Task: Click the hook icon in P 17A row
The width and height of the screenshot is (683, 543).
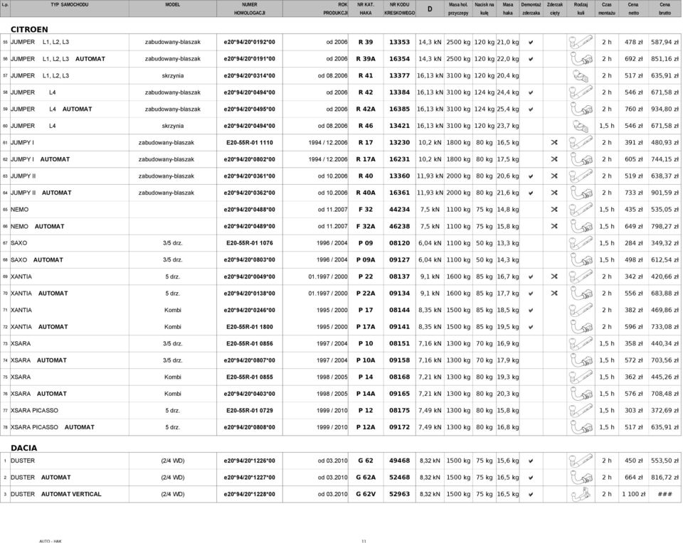Action: pyautogui.click(x=581, y=327)
